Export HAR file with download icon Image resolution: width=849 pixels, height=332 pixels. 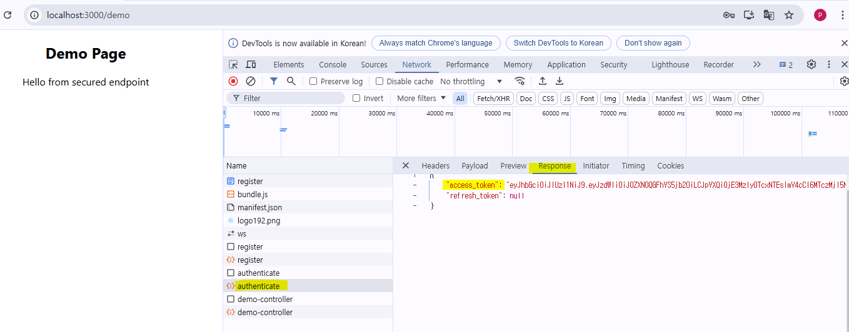pyautogui.click(x=560, y=81)
